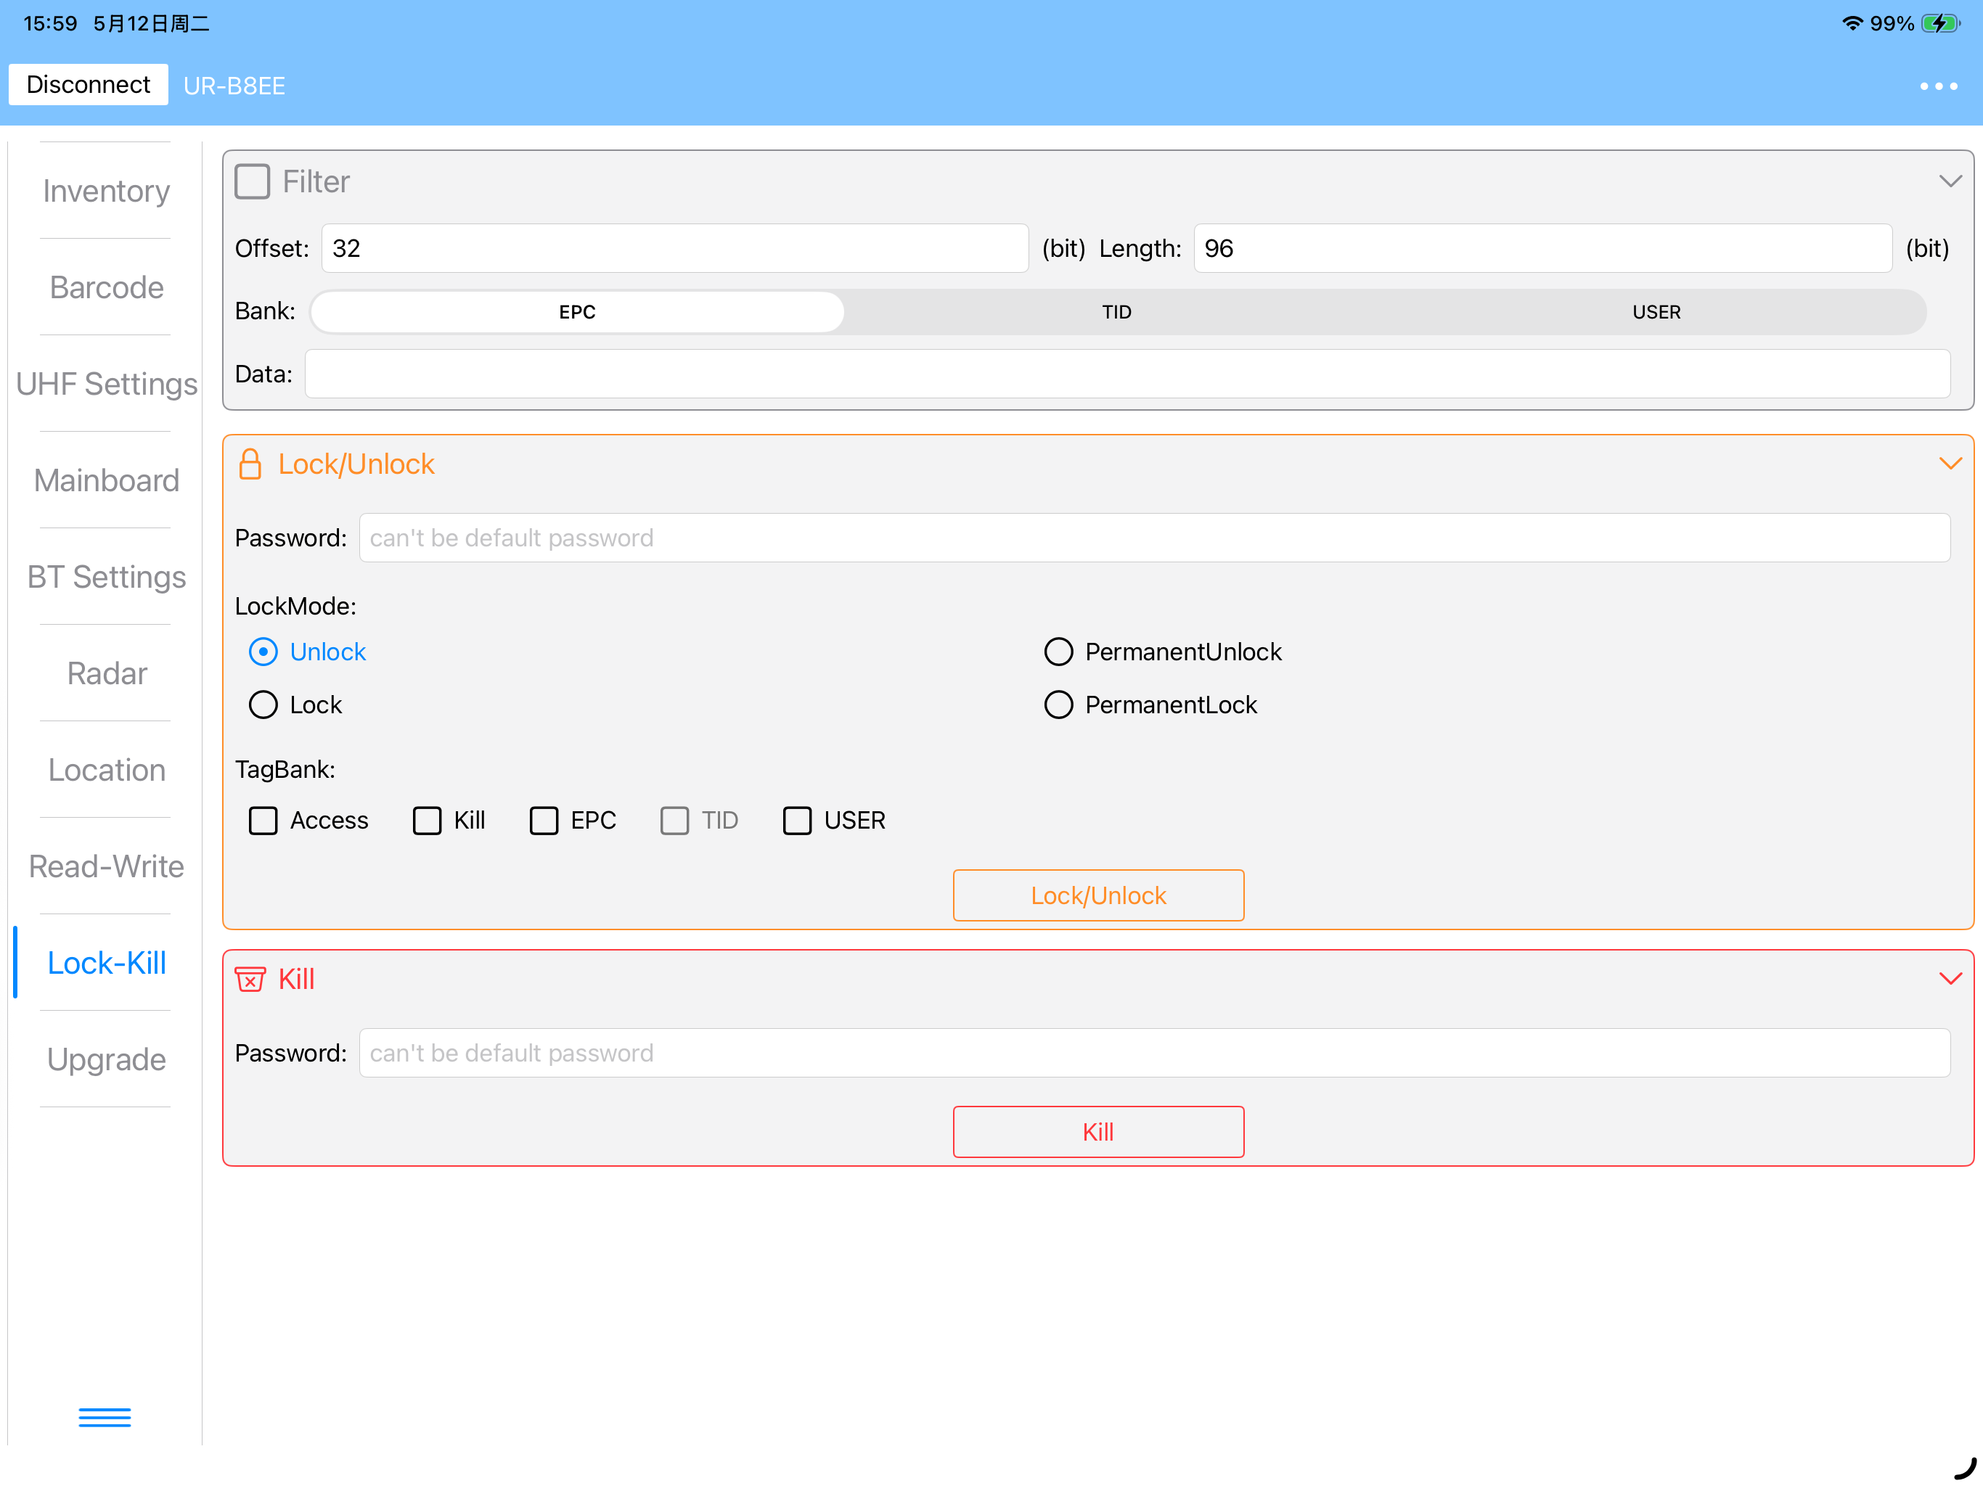The image size is (1983, 1486).
Task: Switch to Read-Write section
Action: coord(106,866)
